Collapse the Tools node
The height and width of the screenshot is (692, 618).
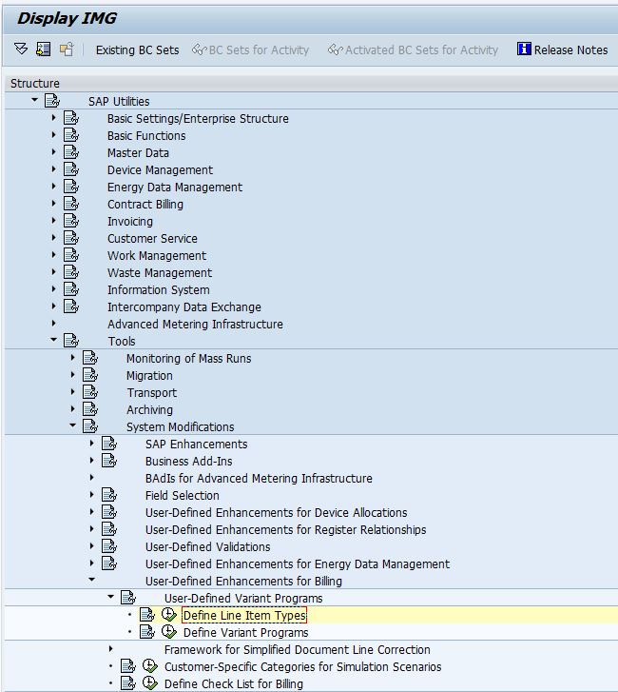[x=54, y=340]
